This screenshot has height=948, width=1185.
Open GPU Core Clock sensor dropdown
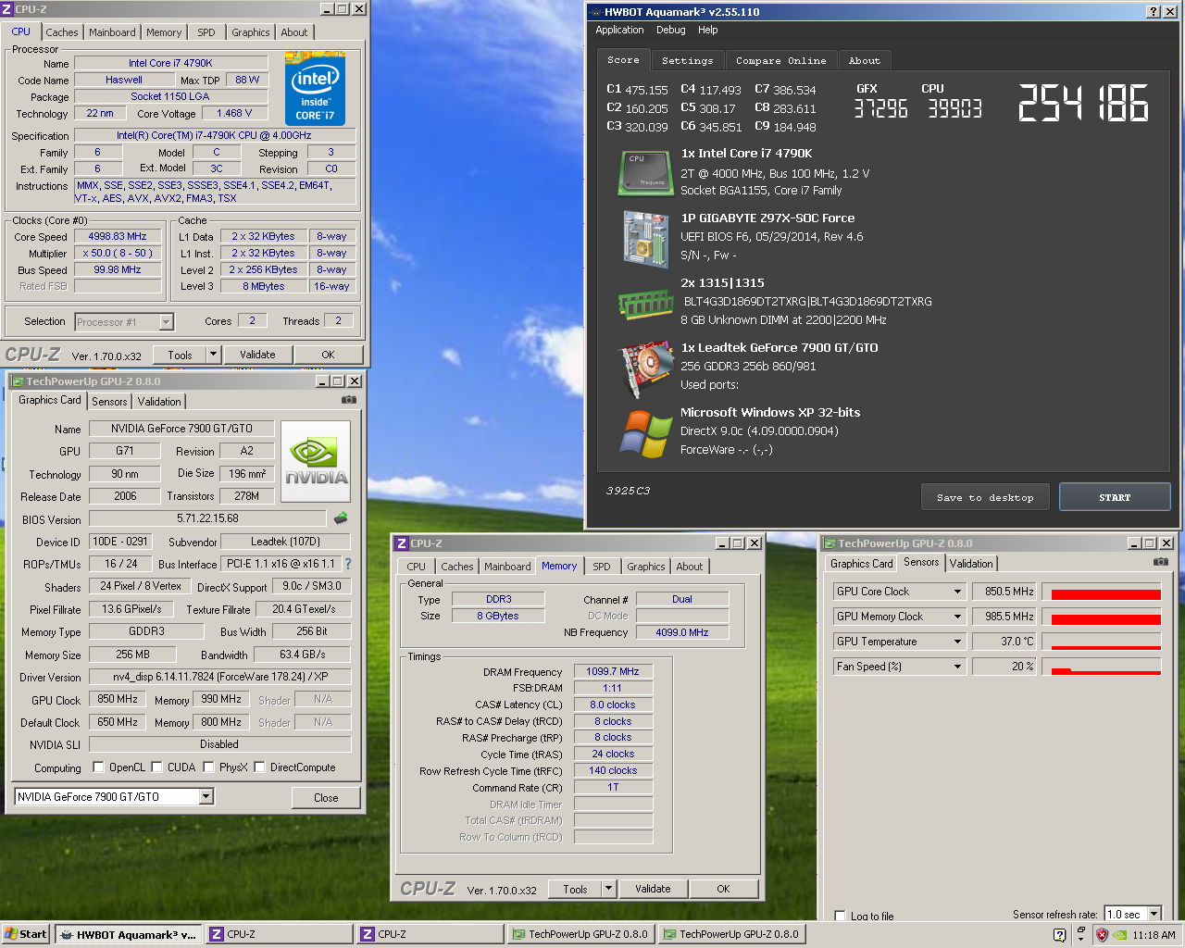(x=958, y=592)
